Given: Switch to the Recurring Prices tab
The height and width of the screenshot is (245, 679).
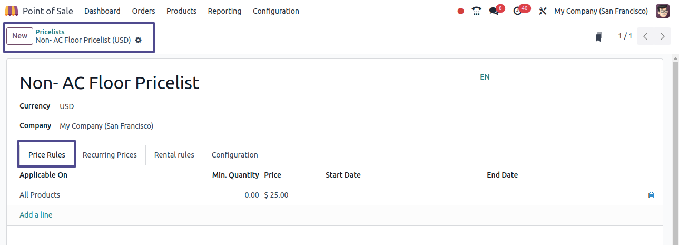Looking at the screenshot, I should click(x=110, y=155).
